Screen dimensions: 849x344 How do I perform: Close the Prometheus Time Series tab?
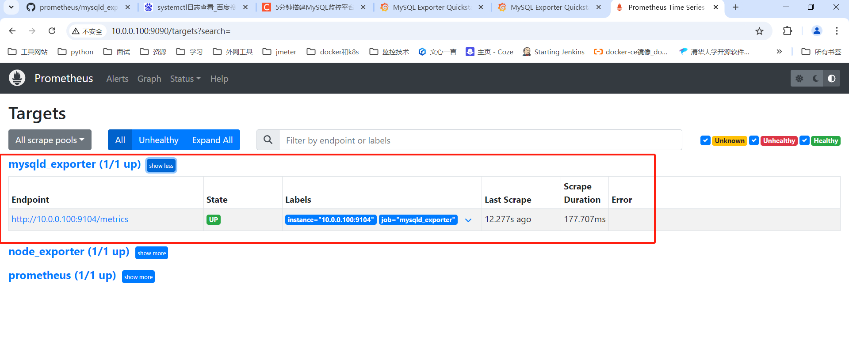click(715, 7)
